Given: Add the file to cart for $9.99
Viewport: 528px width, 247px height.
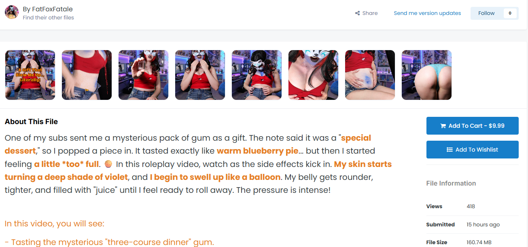Looking at the screenshot, I should click(x=472, y=126).
